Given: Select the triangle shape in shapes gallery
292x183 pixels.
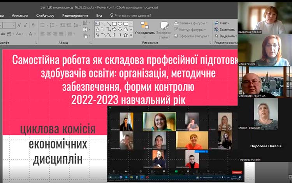Looking at the screenshot, I should coord(97,29).
